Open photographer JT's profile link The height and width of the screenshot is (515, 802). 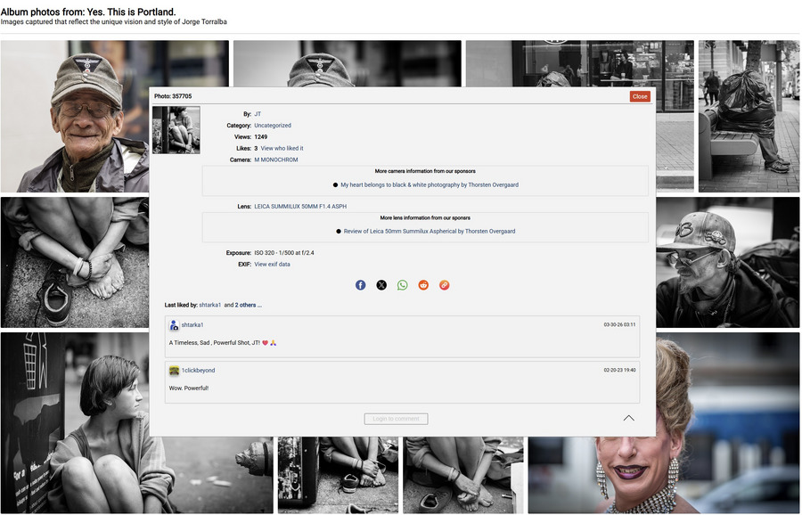pyautogui.click(x=258, y=114)
